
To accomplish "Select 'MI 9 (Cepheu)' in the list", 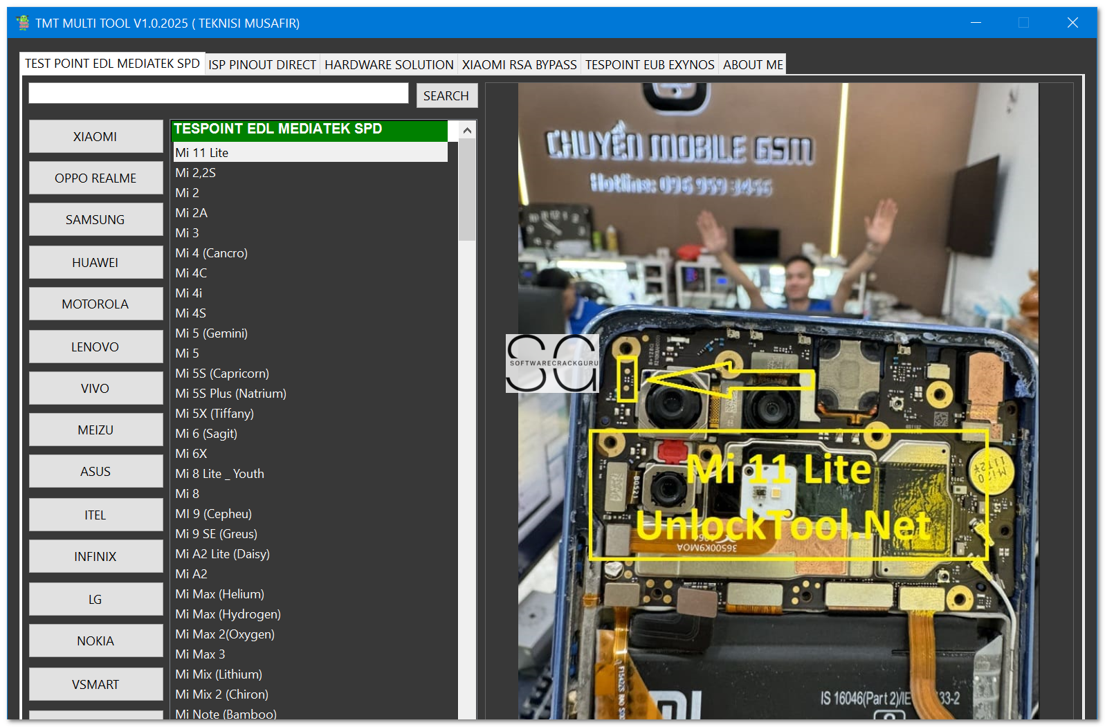I will pos(311,513).
